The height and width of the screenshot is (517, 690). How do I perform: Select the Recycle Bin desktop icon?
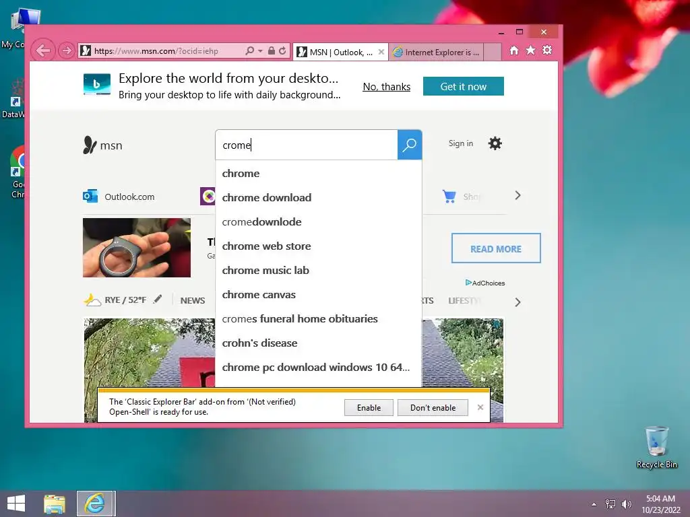pos(656,447)
